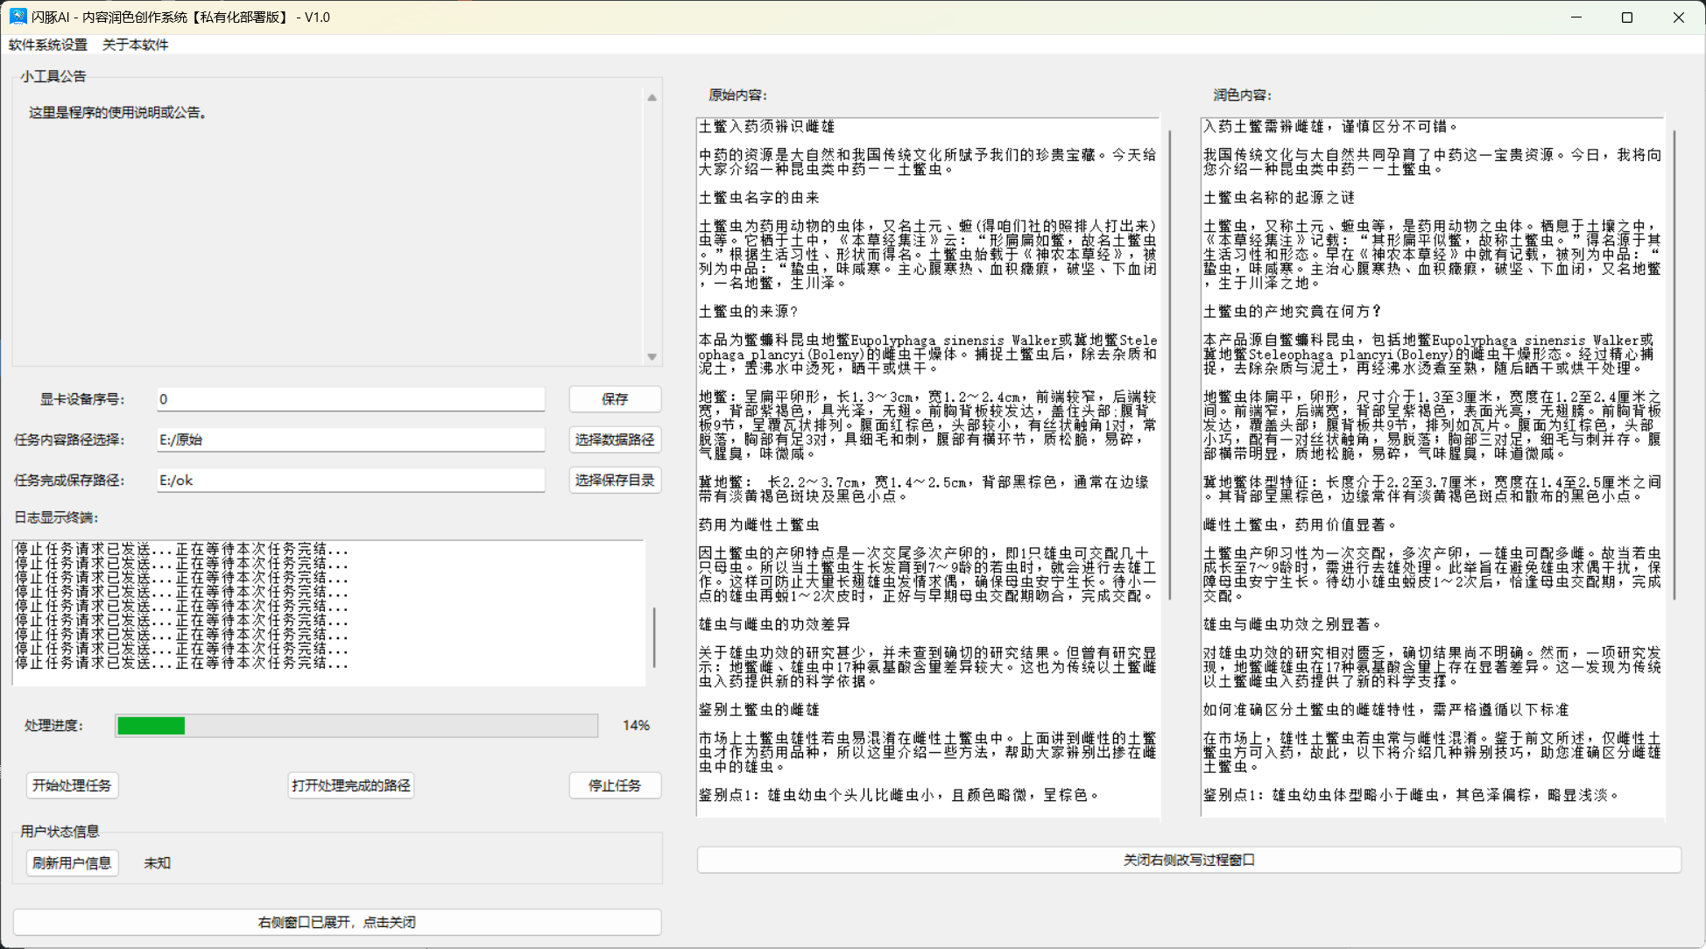This screenshot has height=949, width=1706.
Task: Collapse right panel via 右侧窗口已展开，点击关闭
Action: [337, 922]
